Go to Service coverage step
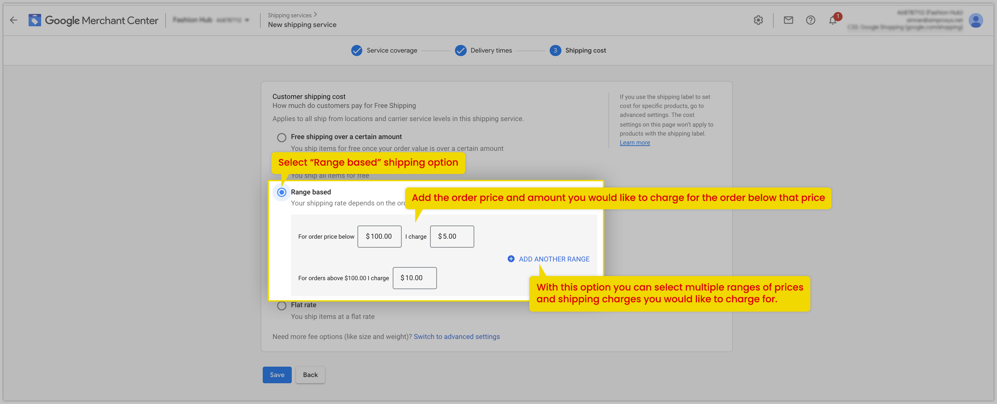Screen dimensions: 997x404 pyautogui.click(x=392, y=50)
